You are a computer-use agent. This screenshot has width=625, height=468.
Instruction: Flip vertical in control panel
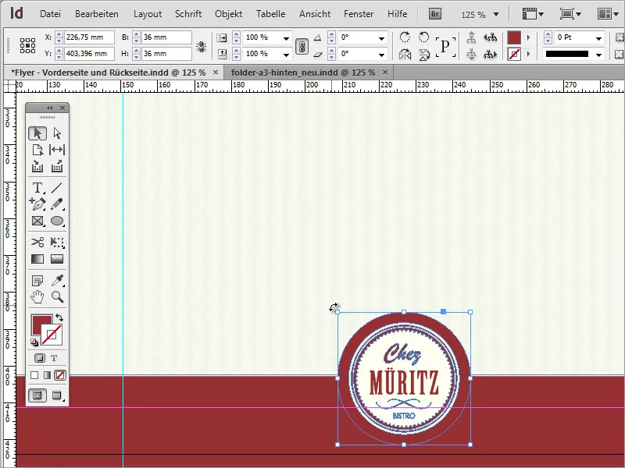tap(423, 54)
